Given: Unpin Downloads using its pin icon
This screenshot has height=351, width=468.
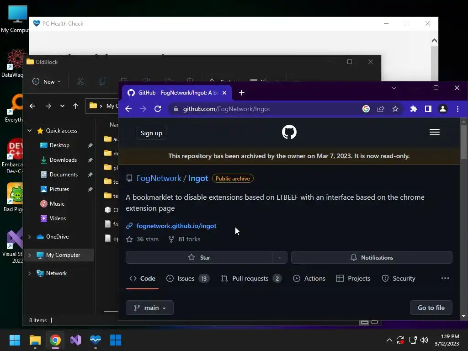Looking at the screenshot, I should click(x=90, y=160).
